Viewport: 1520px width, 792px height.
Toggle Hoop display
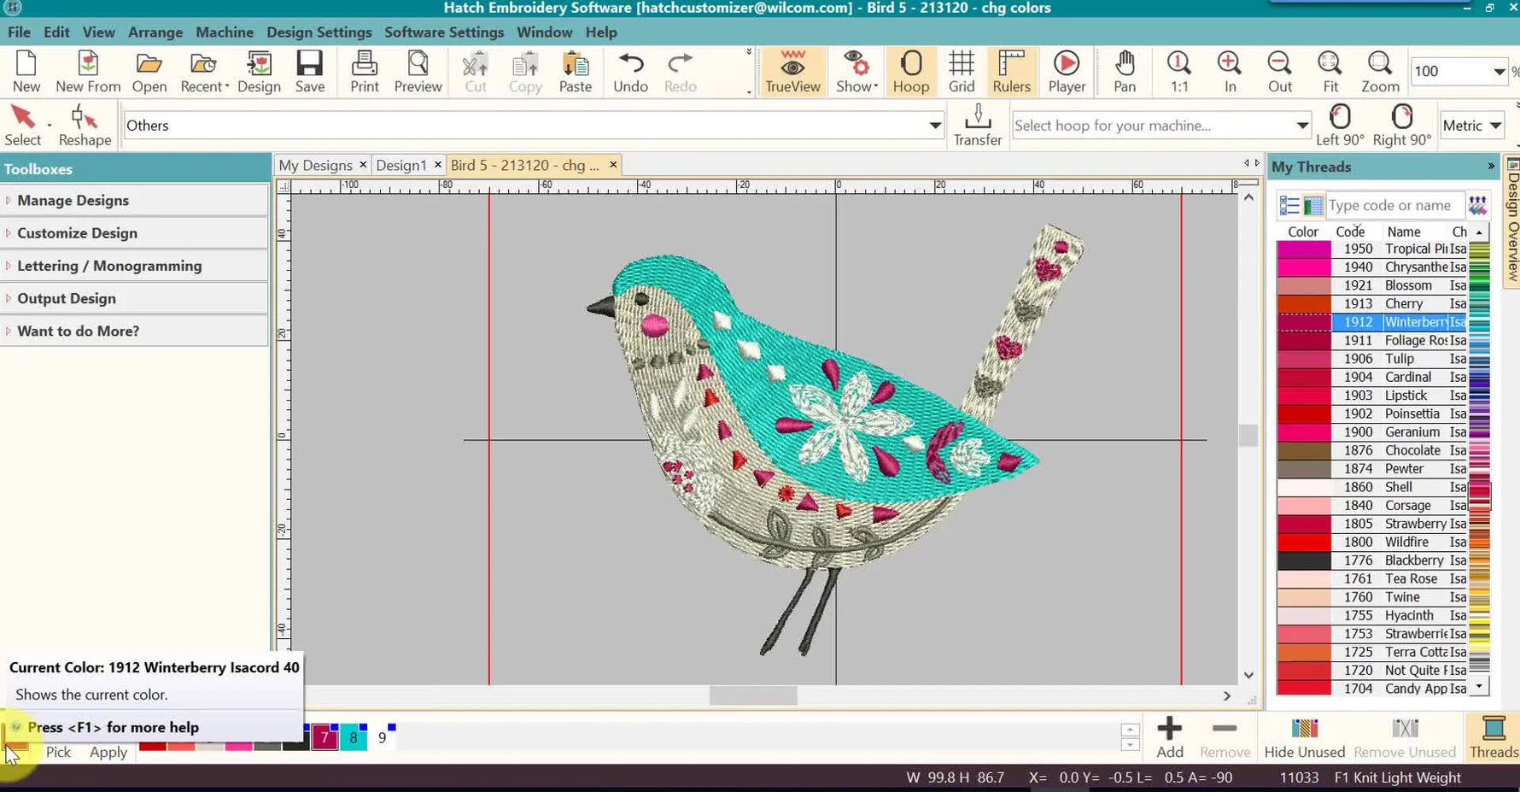[911, 72]
